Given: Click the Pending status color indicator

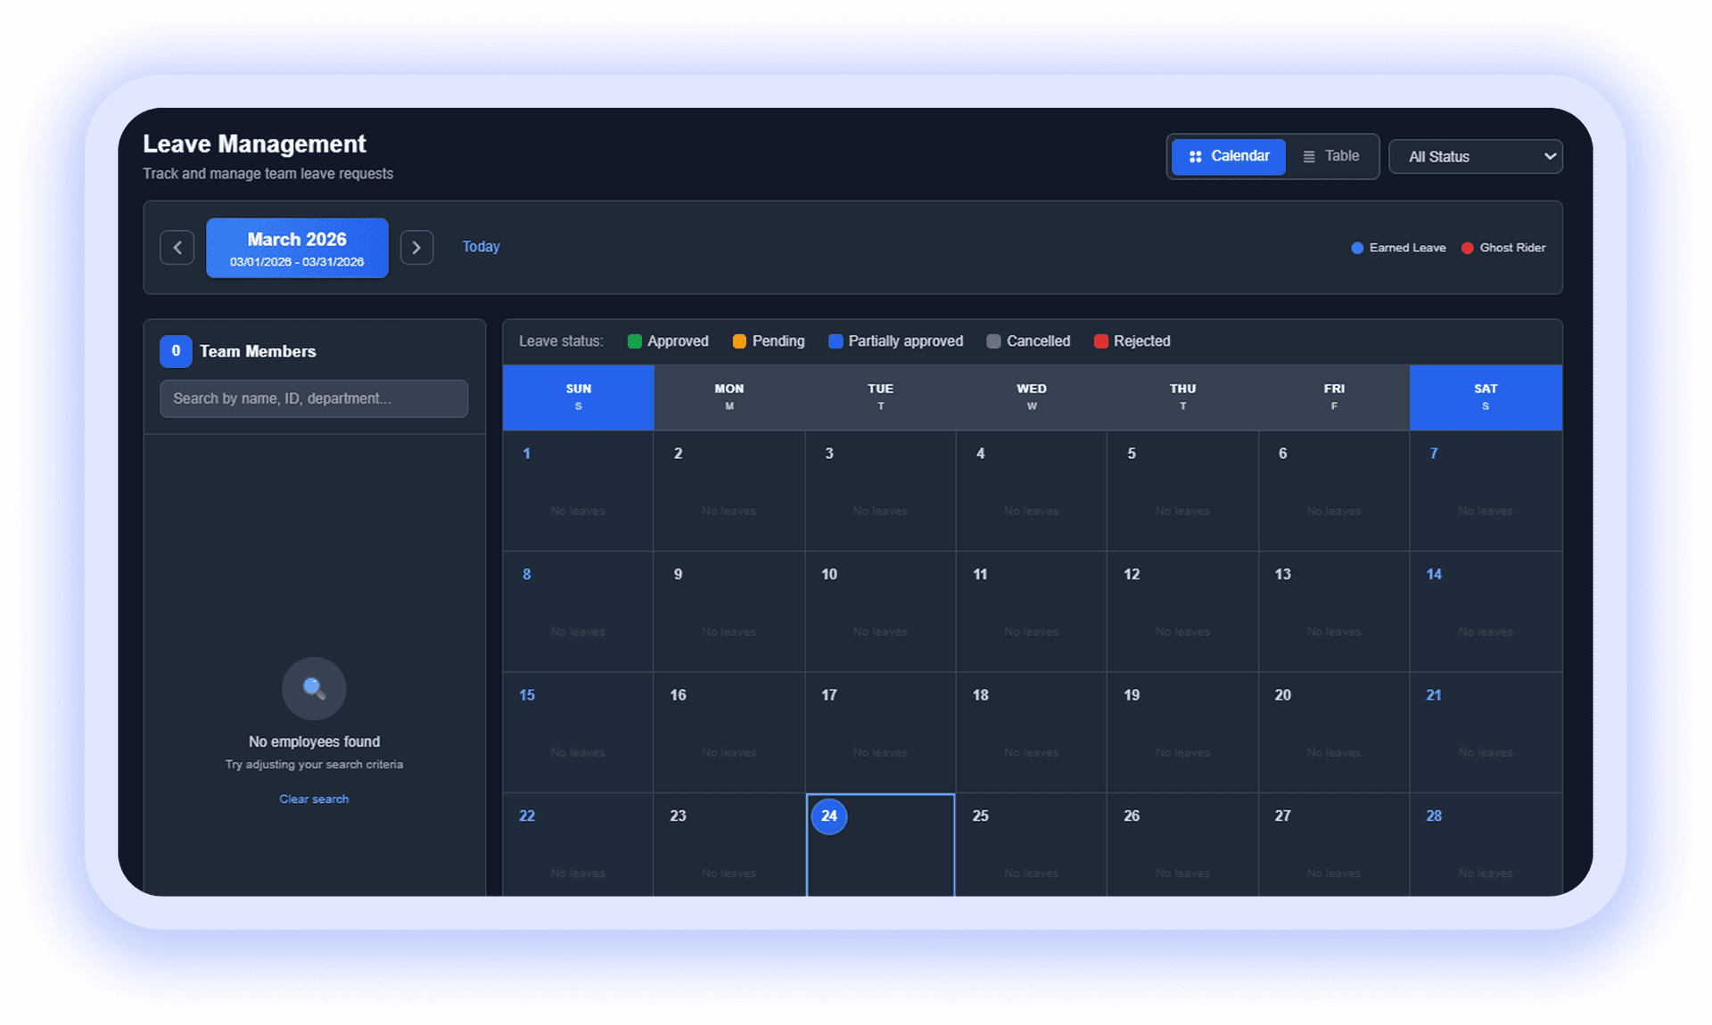Looking at the screenshot, I should pyautogui.click(x=738, y=341).
